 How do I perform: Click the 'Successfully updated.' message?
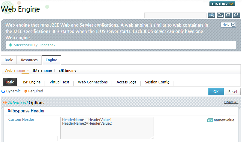(x=34, y=45)
